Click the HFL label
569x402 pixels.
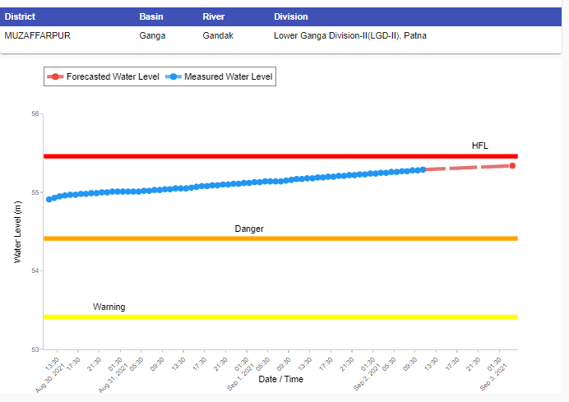point(479,146)
